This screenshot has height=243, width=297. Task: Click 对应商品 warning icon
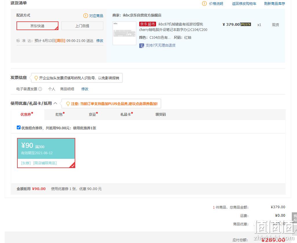point(86,16)
